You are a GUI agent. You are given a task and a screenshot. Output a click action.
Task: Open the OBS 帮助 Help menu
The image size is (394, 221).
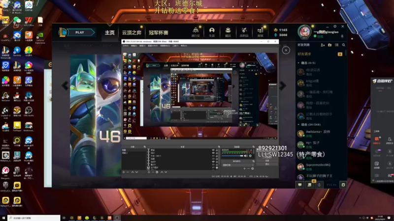coord(184,46)
